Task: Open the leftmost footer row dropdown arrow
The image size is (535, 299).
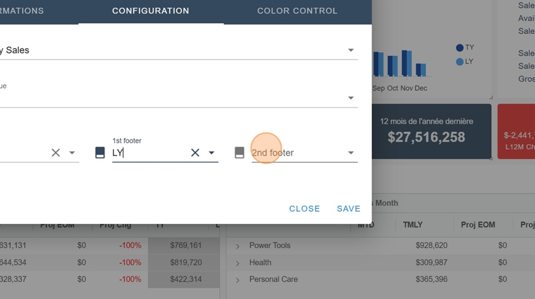Action: click(73, 153)
